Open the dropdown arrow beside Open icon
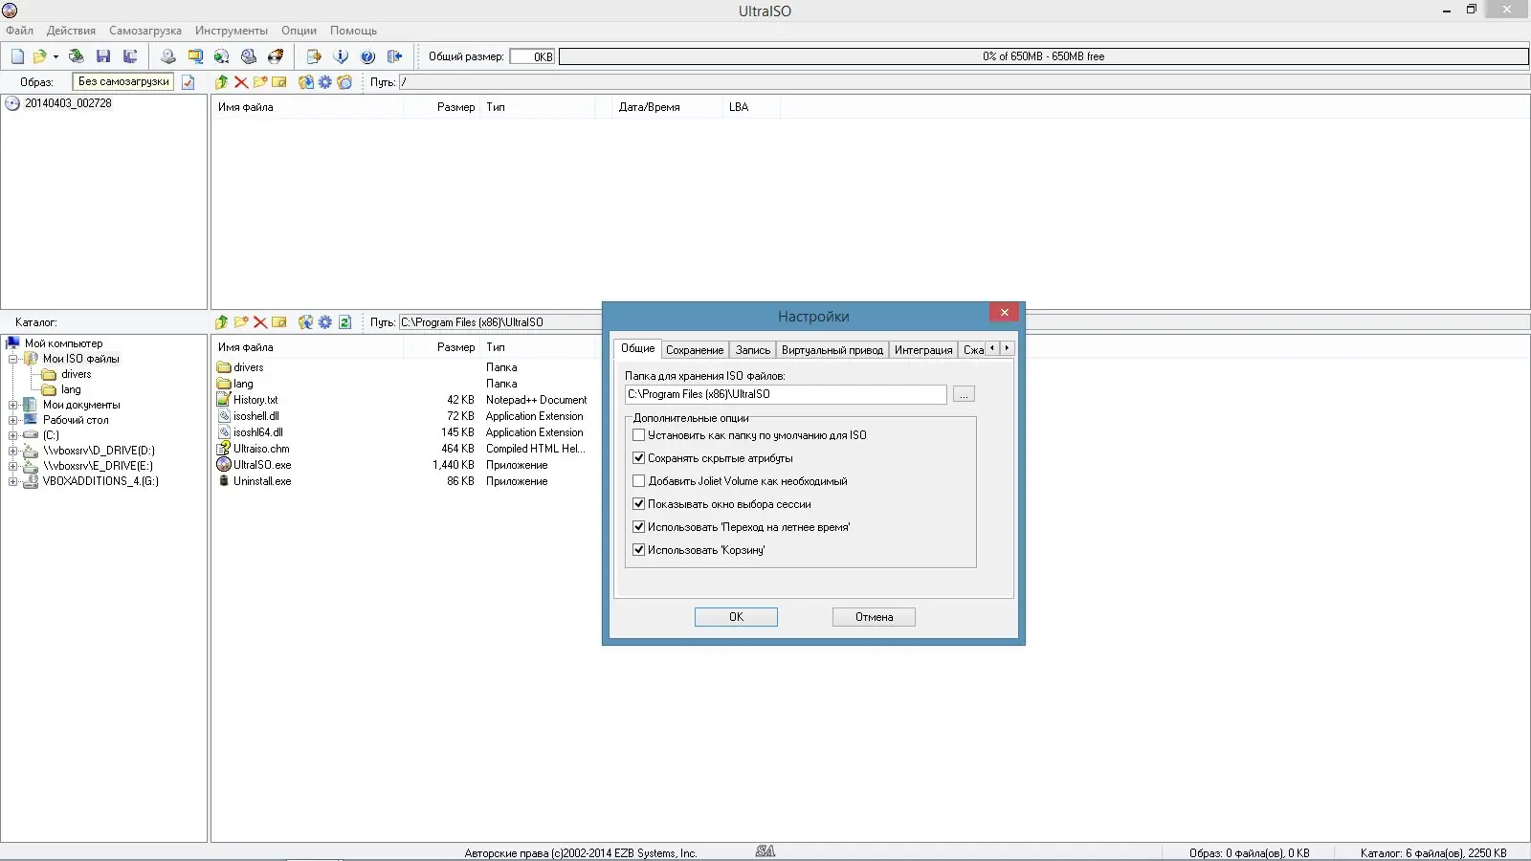This screenshot has width=1531, height=861. pos(55,56)
